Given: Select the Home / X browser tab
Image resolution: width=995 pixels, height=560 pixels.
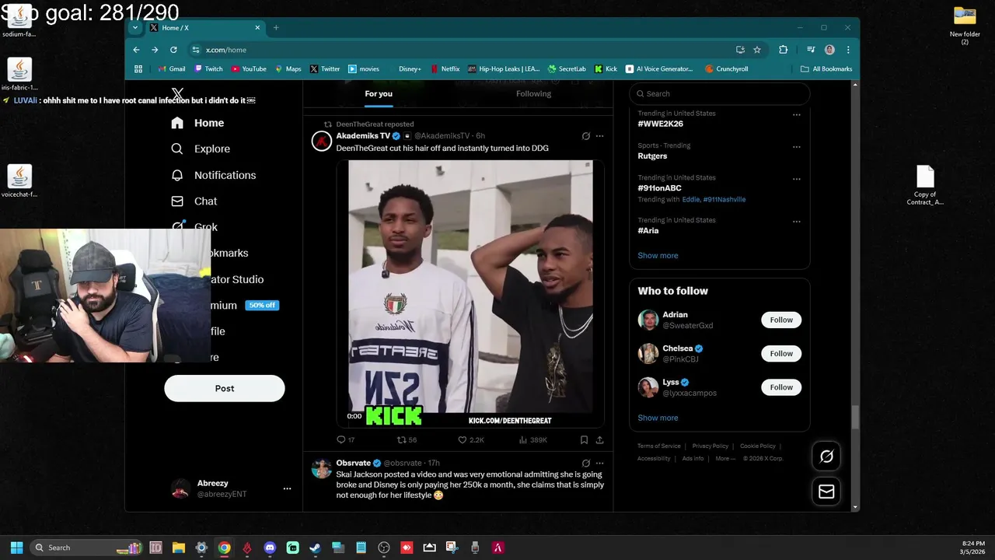Looking at the screenshot, I should click(x=204, y=28).
